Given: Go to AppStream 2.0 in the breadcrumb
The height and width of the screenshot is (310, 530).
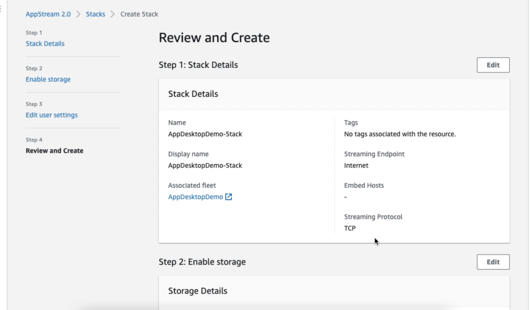Looking at the screenshot, I should click(x=49, y=14).
